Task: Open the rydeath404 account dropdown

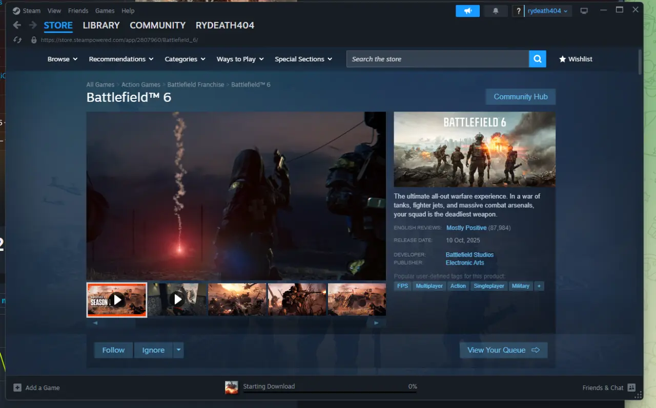Action: coord(548,11)
